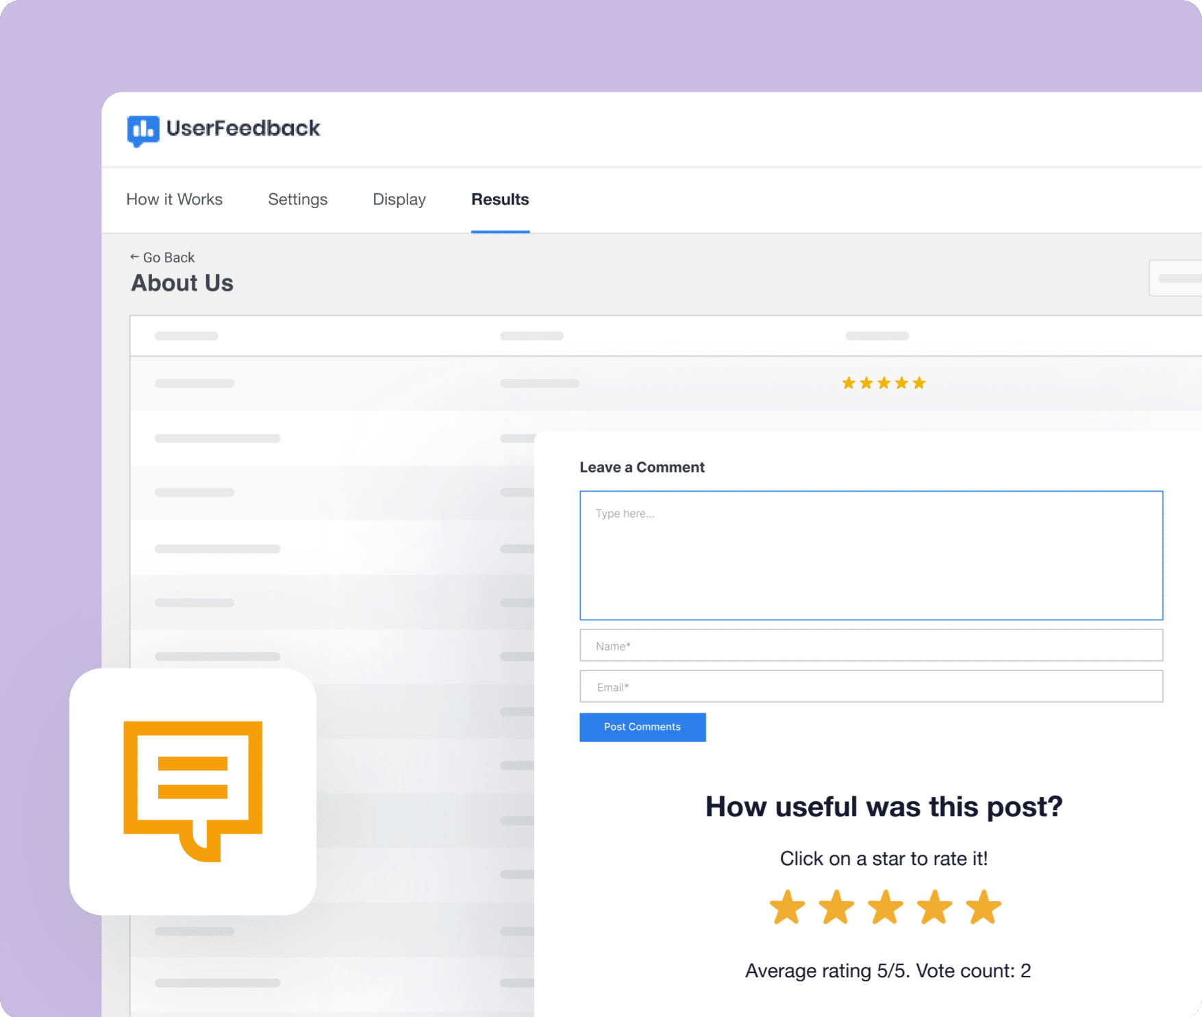This screenshot has height=1017, width=1202.
Task: Click inside the comment text area
Action: coord(870,555)
